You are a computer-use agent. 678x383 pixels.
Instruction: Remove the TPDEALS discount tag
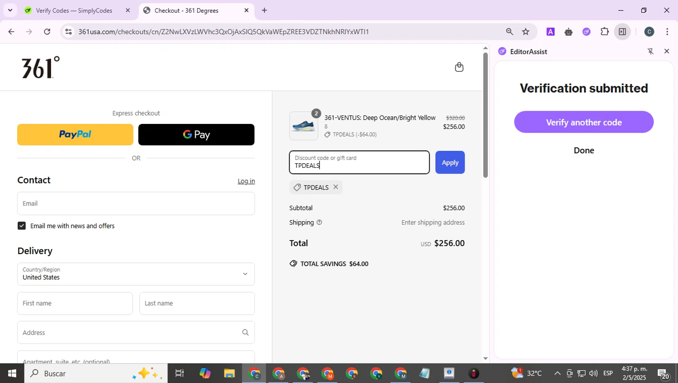(x=335, y=187)
